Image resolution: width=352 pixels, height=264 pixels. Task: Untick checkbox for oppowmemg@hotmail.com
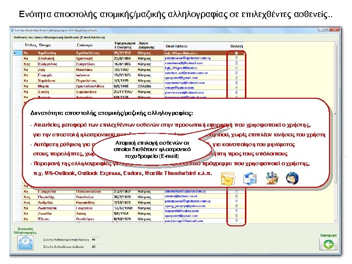tap(237, 83)
